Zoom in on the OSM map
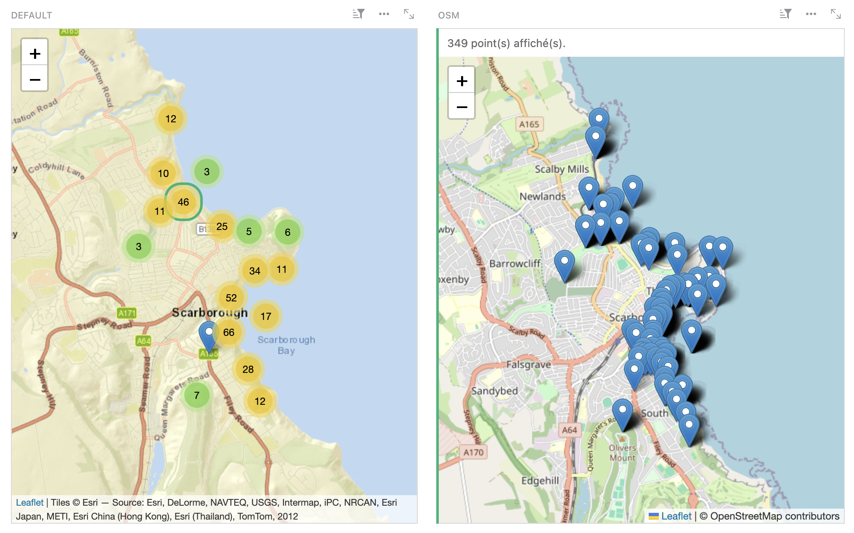Image resolution: width=854 pixels, height=533 pixels. coord(462,81)
